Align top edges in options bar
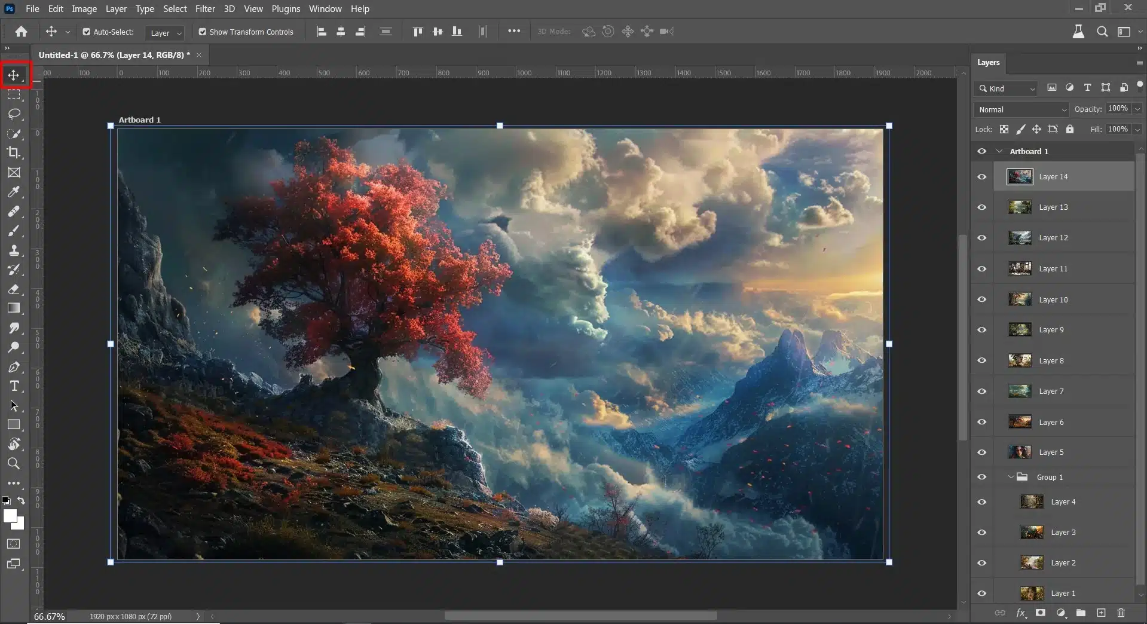 pos(418,32)
